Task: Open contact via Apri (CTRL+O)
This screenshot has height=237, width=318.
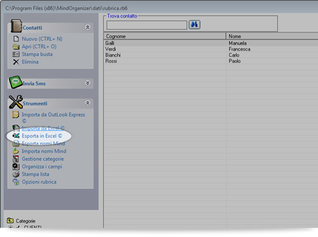Action: (39, 46)
